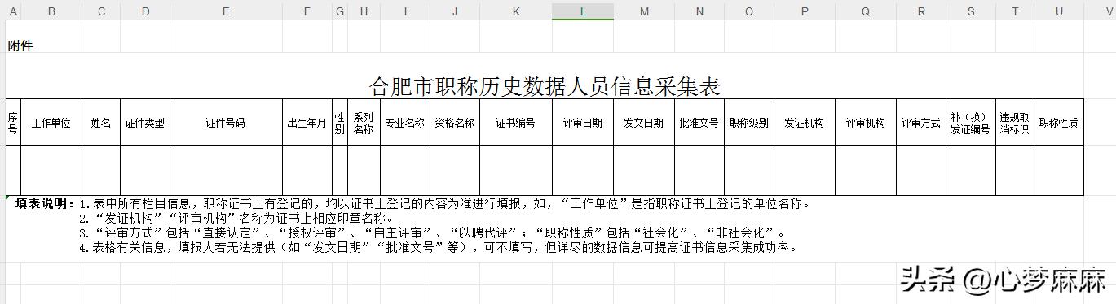Click the 违规取消标识 header cell
This screenshot has width=1116, height=304.
pos(1015,123)
